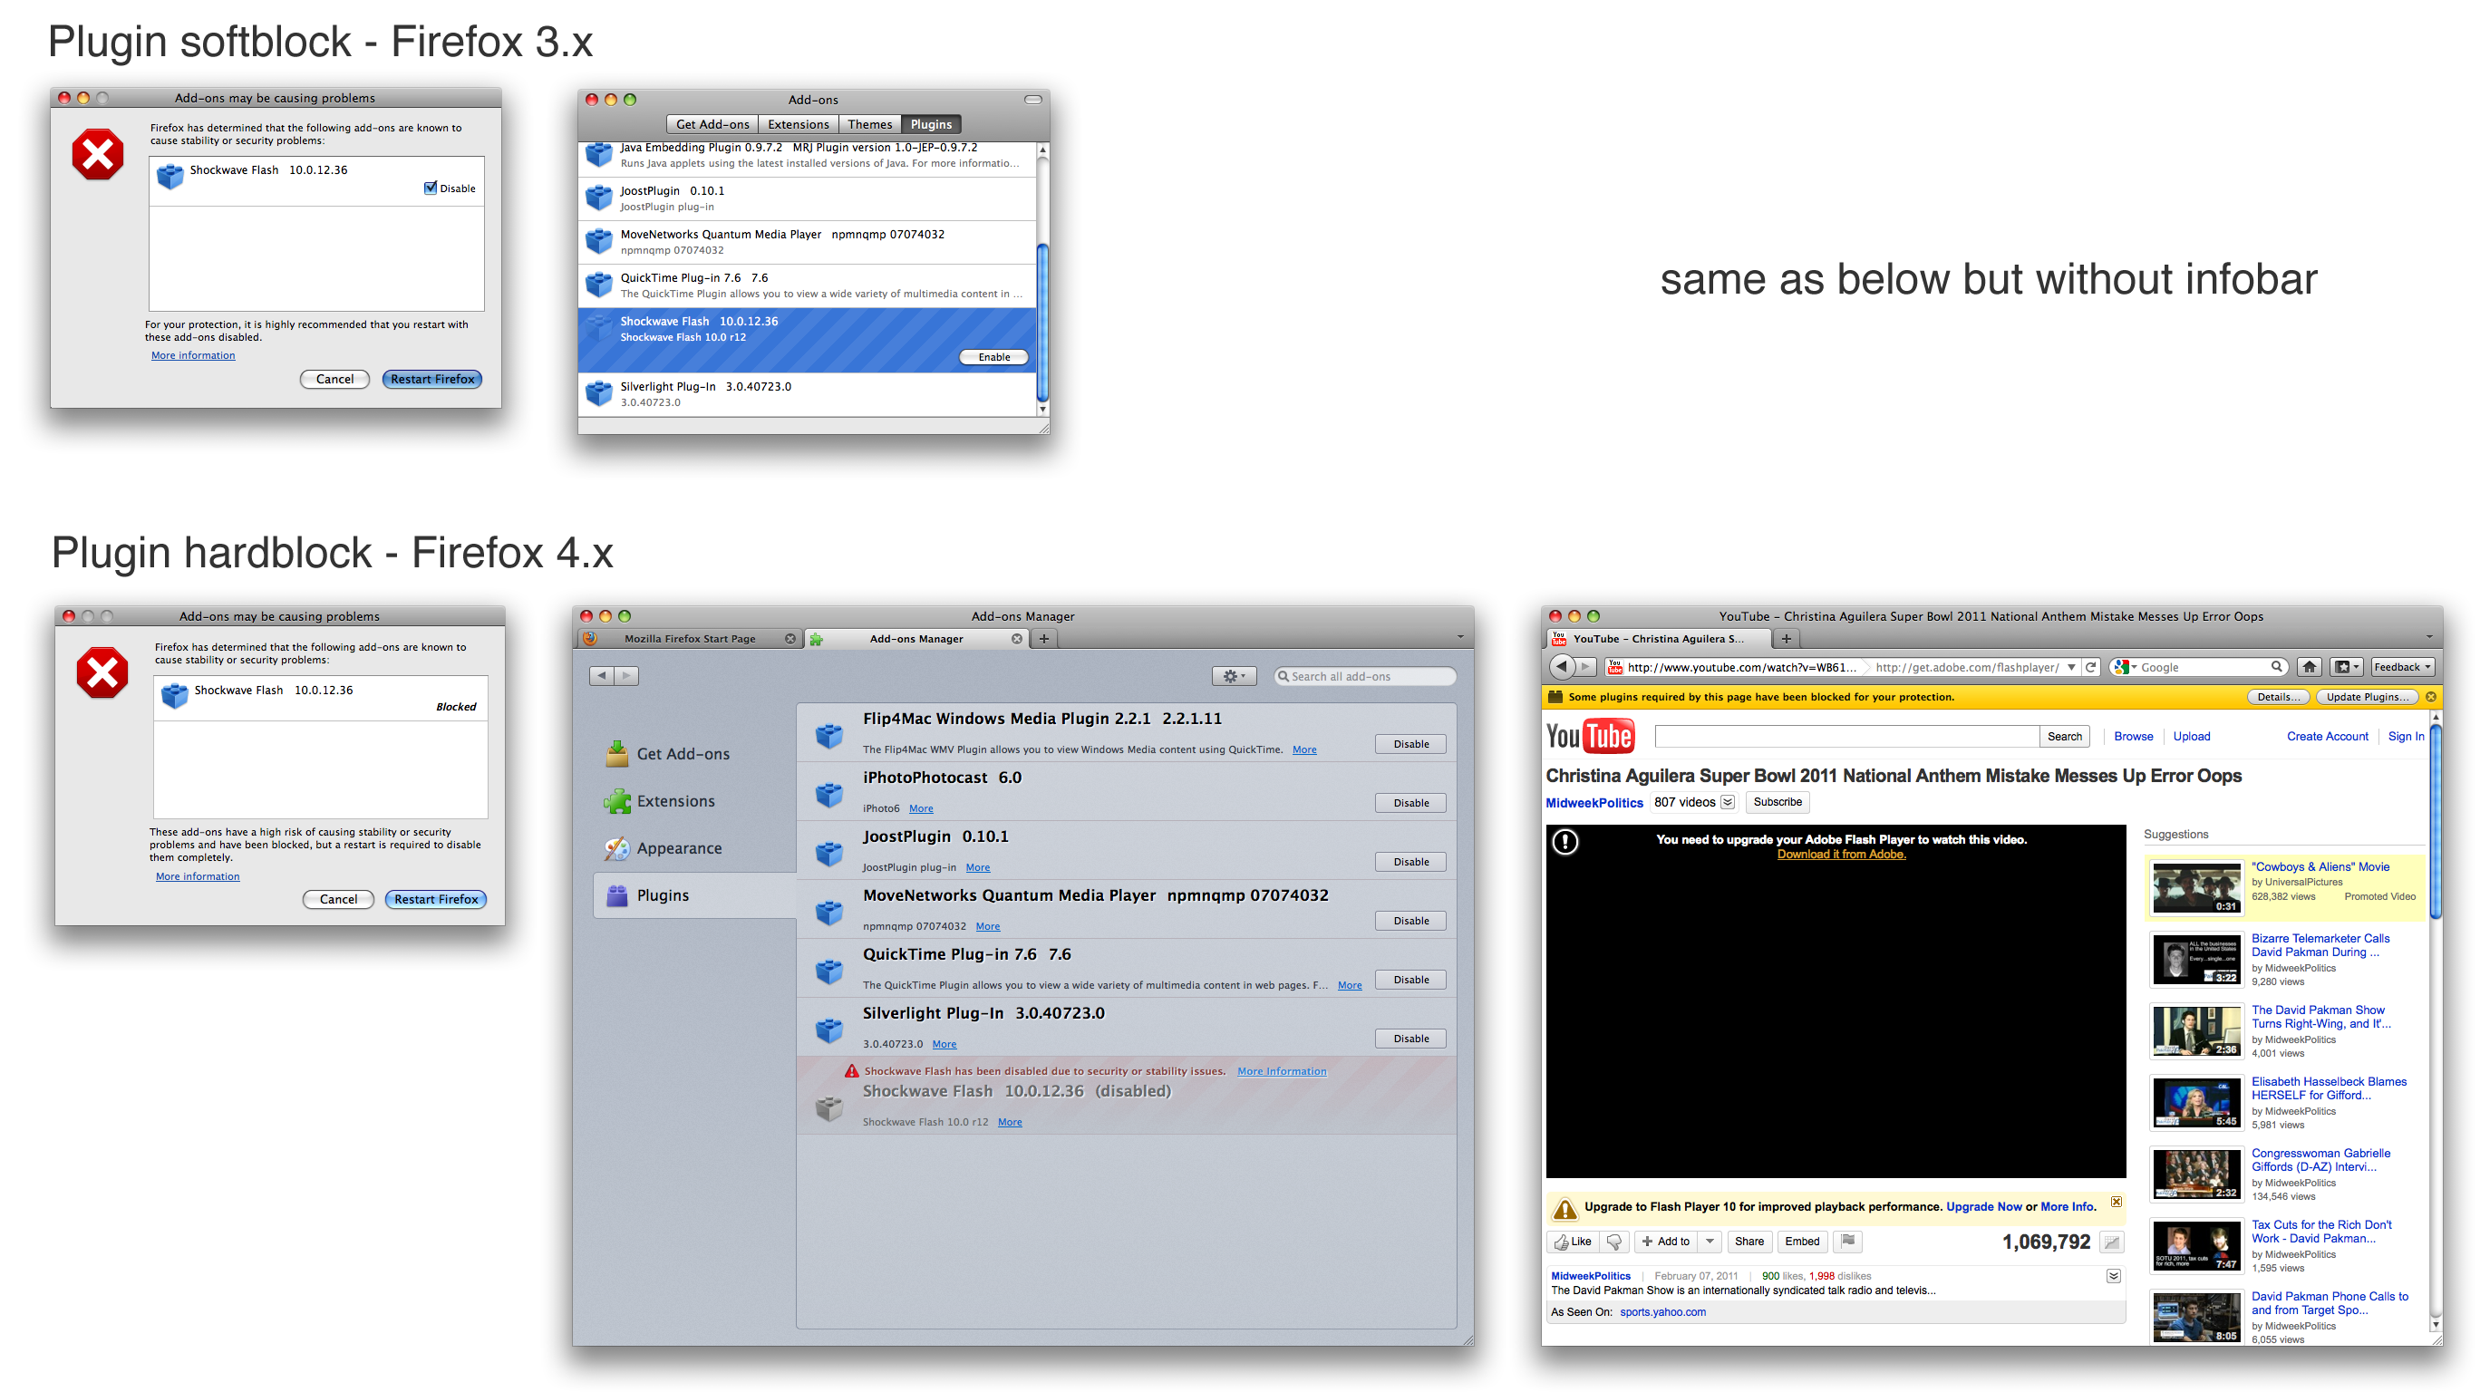Open More information link in the hardblock dialog

[x=198, y=875]
